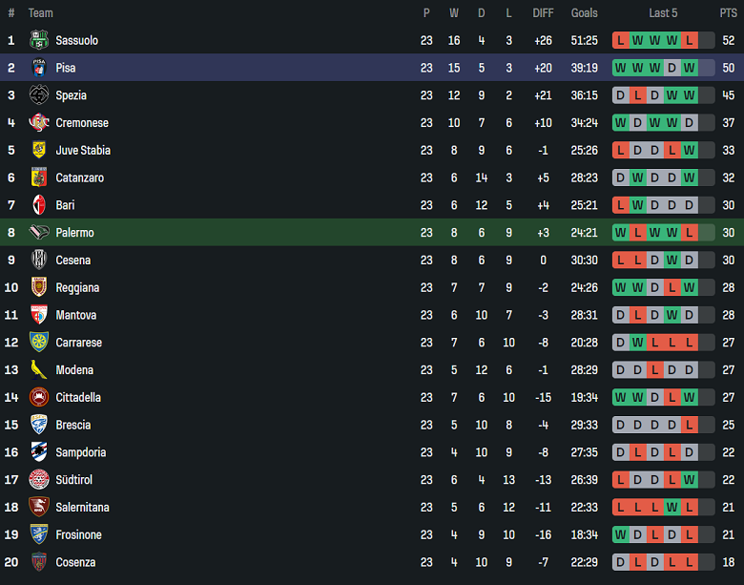Click the Cremonese team badge
Viewport: 744px width, 585px height.
coord(38,123)
